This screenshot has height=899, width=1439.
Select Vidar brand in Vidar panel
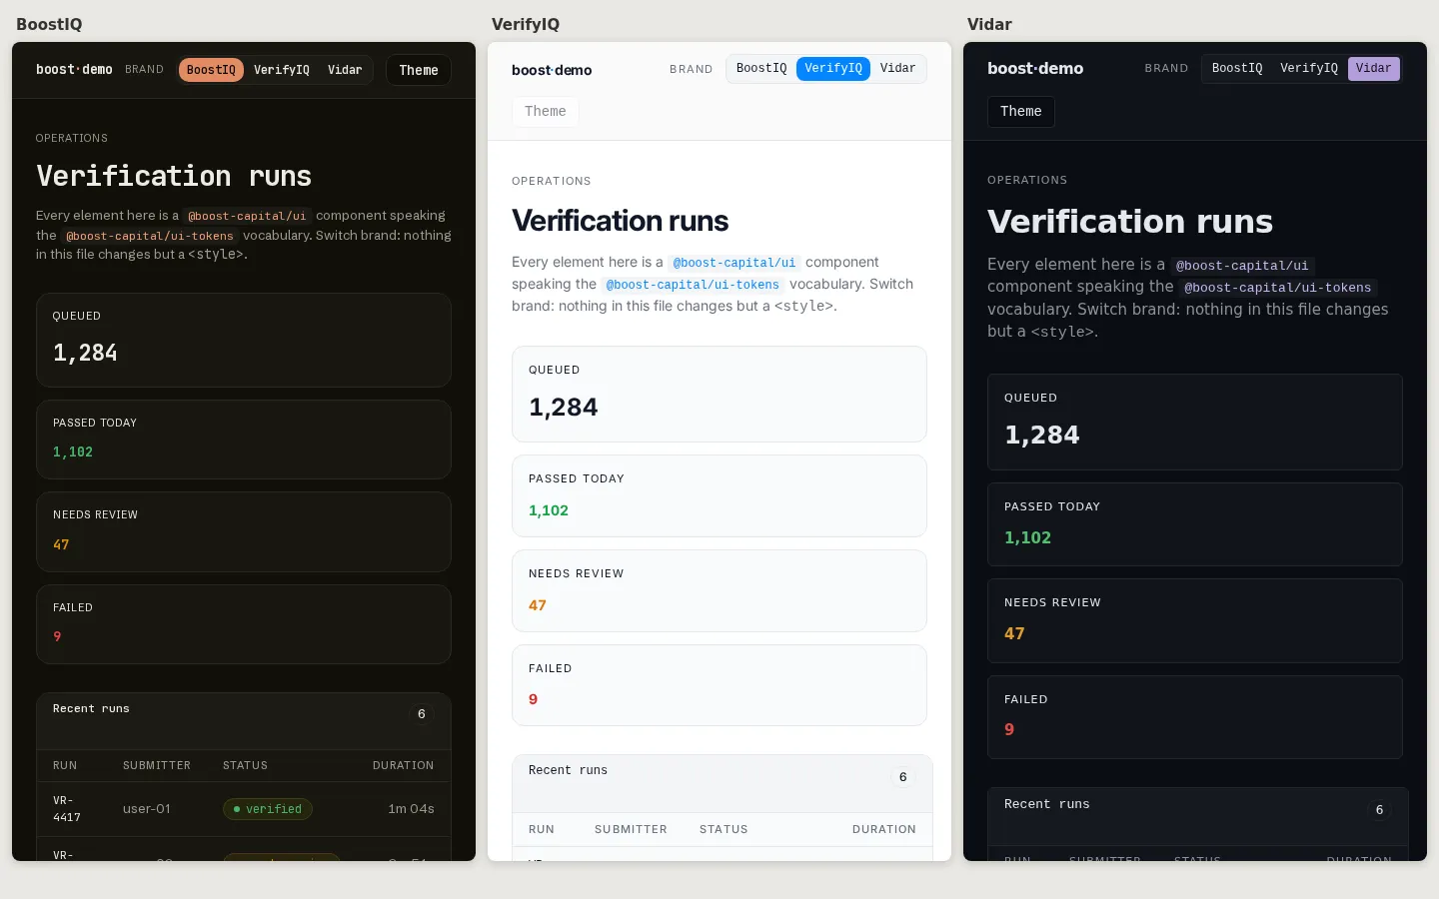pos(1374,68)
